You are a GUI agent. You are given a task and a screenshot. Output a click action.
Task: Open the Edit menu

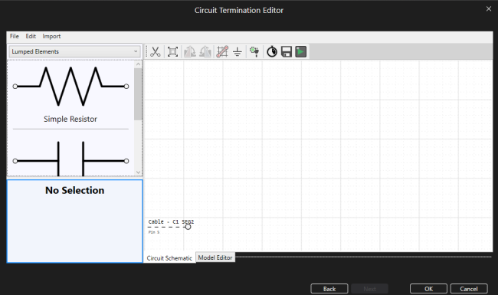click(31, 36)
